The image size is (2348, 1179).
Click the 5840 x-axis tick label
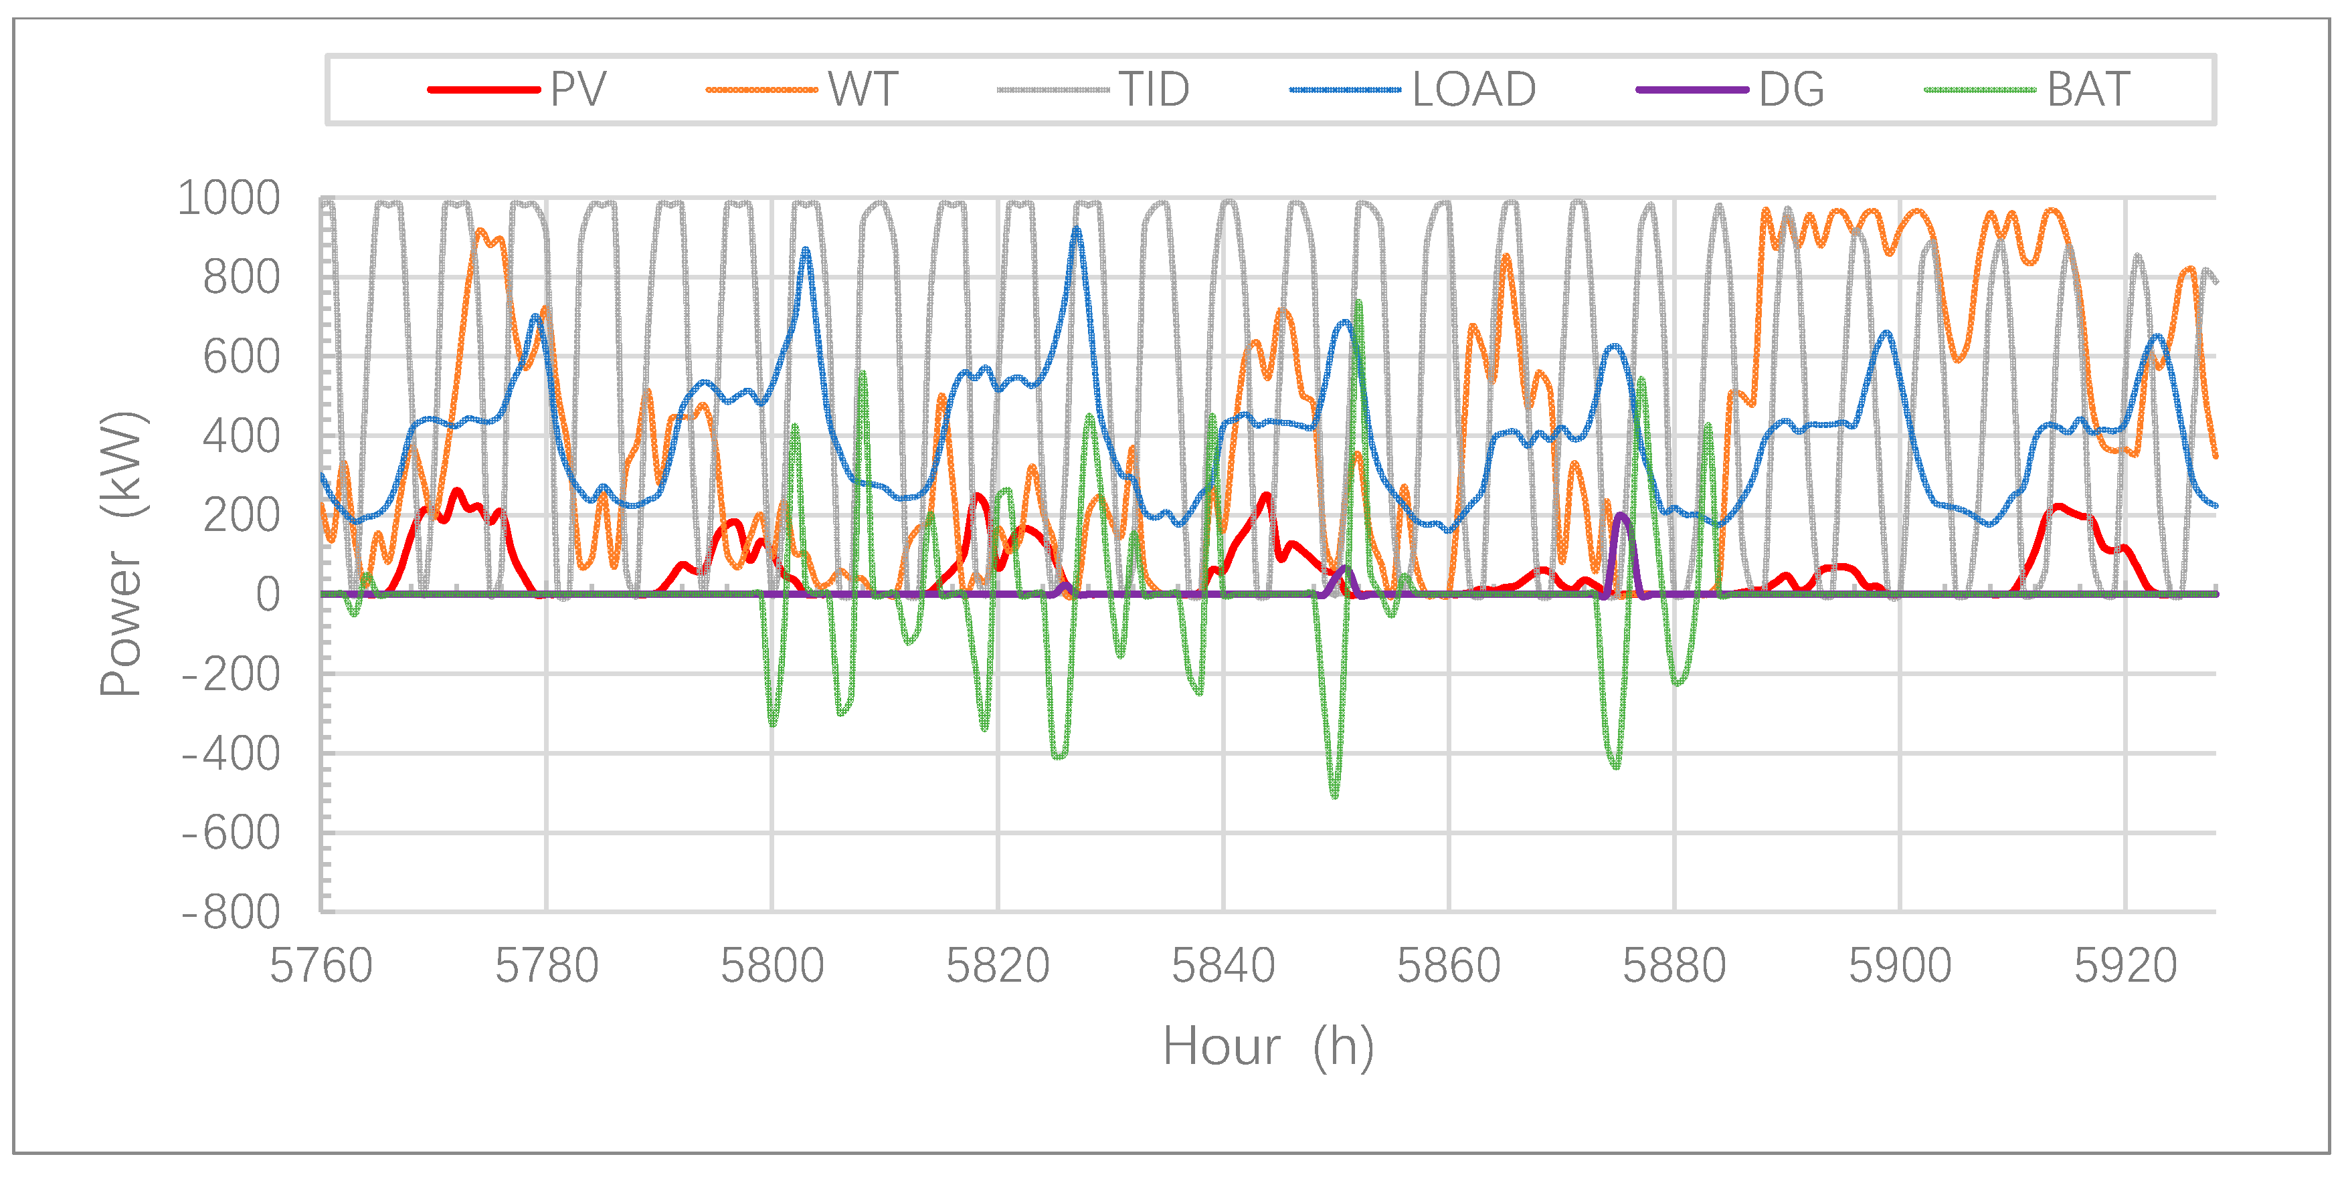click(x=1223, y=966)
